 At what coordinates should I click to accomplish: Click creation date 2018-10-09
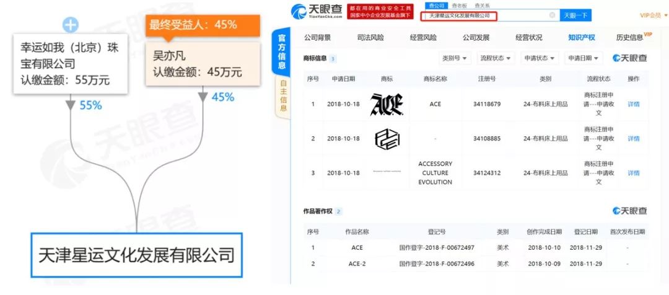pos(544,264)
